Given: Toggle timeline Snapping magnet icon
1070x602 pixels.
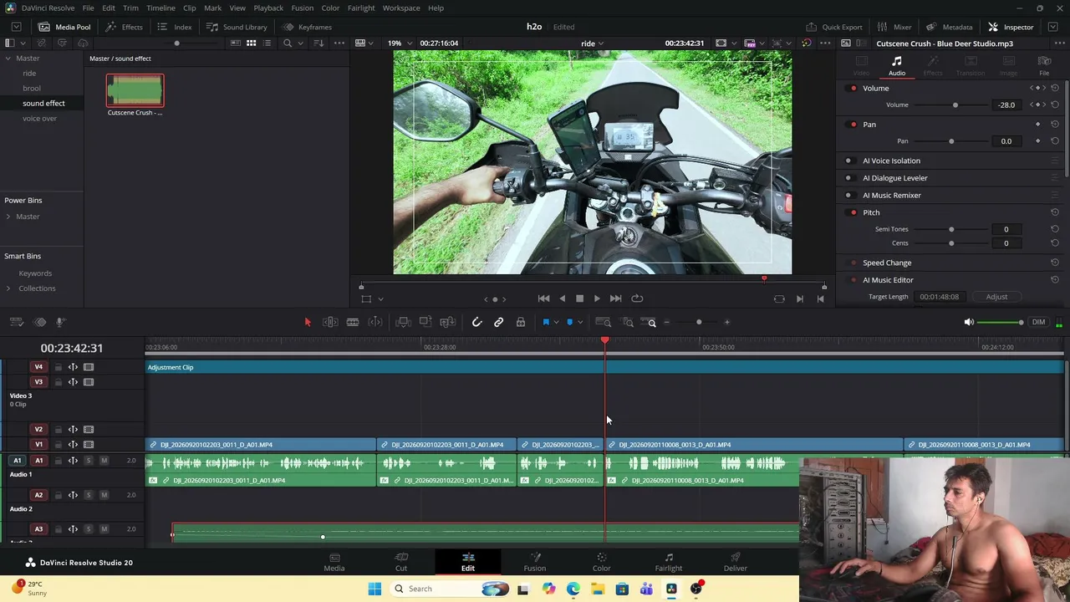Looking at the screenshot, I should coord(476,322).
